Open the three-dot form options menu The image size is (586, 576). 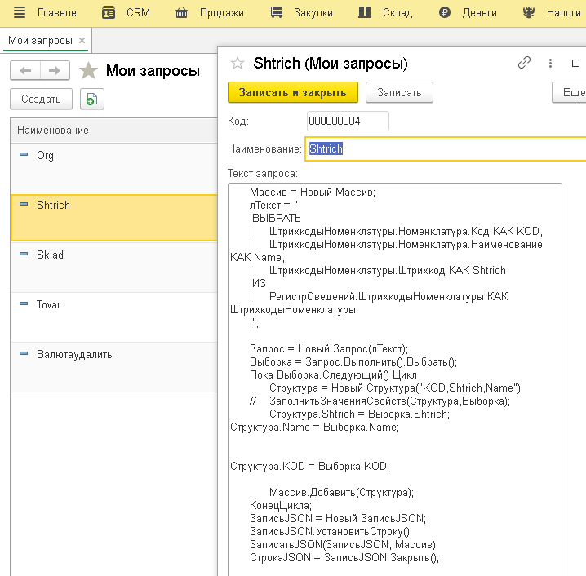(x=550, y=63)
